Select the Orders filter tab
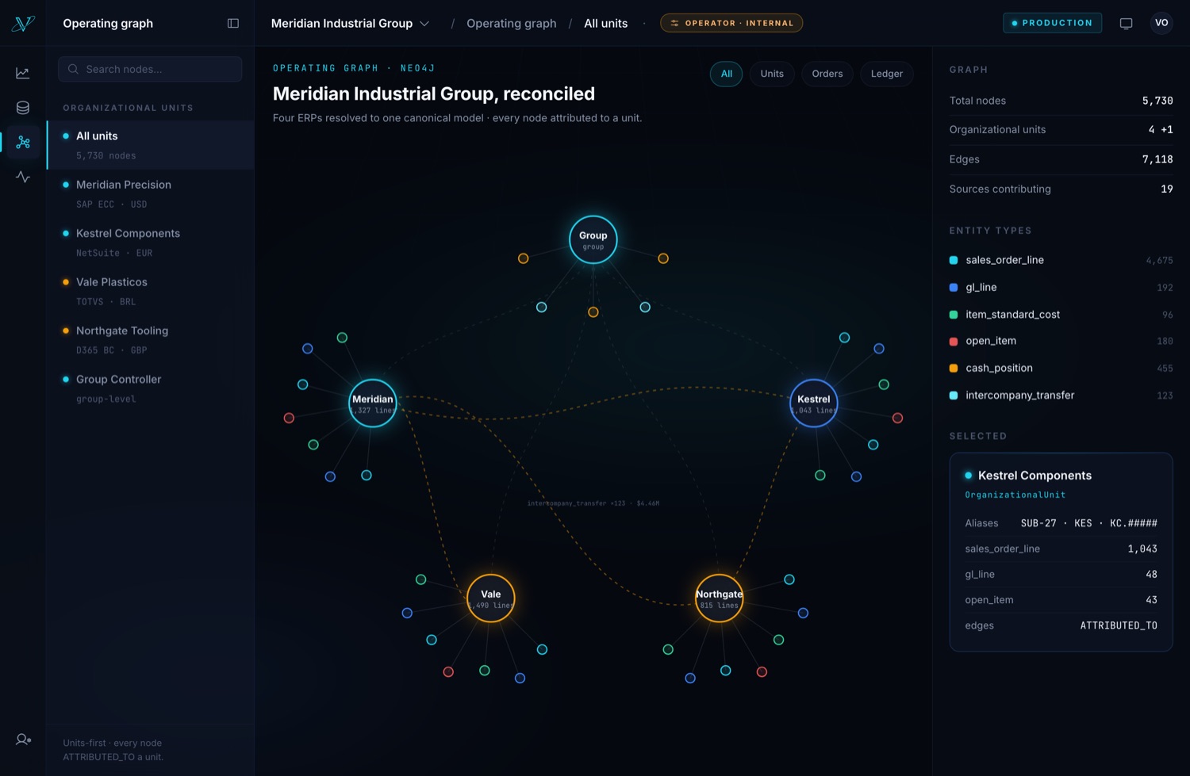 click(x=827, y=74)
